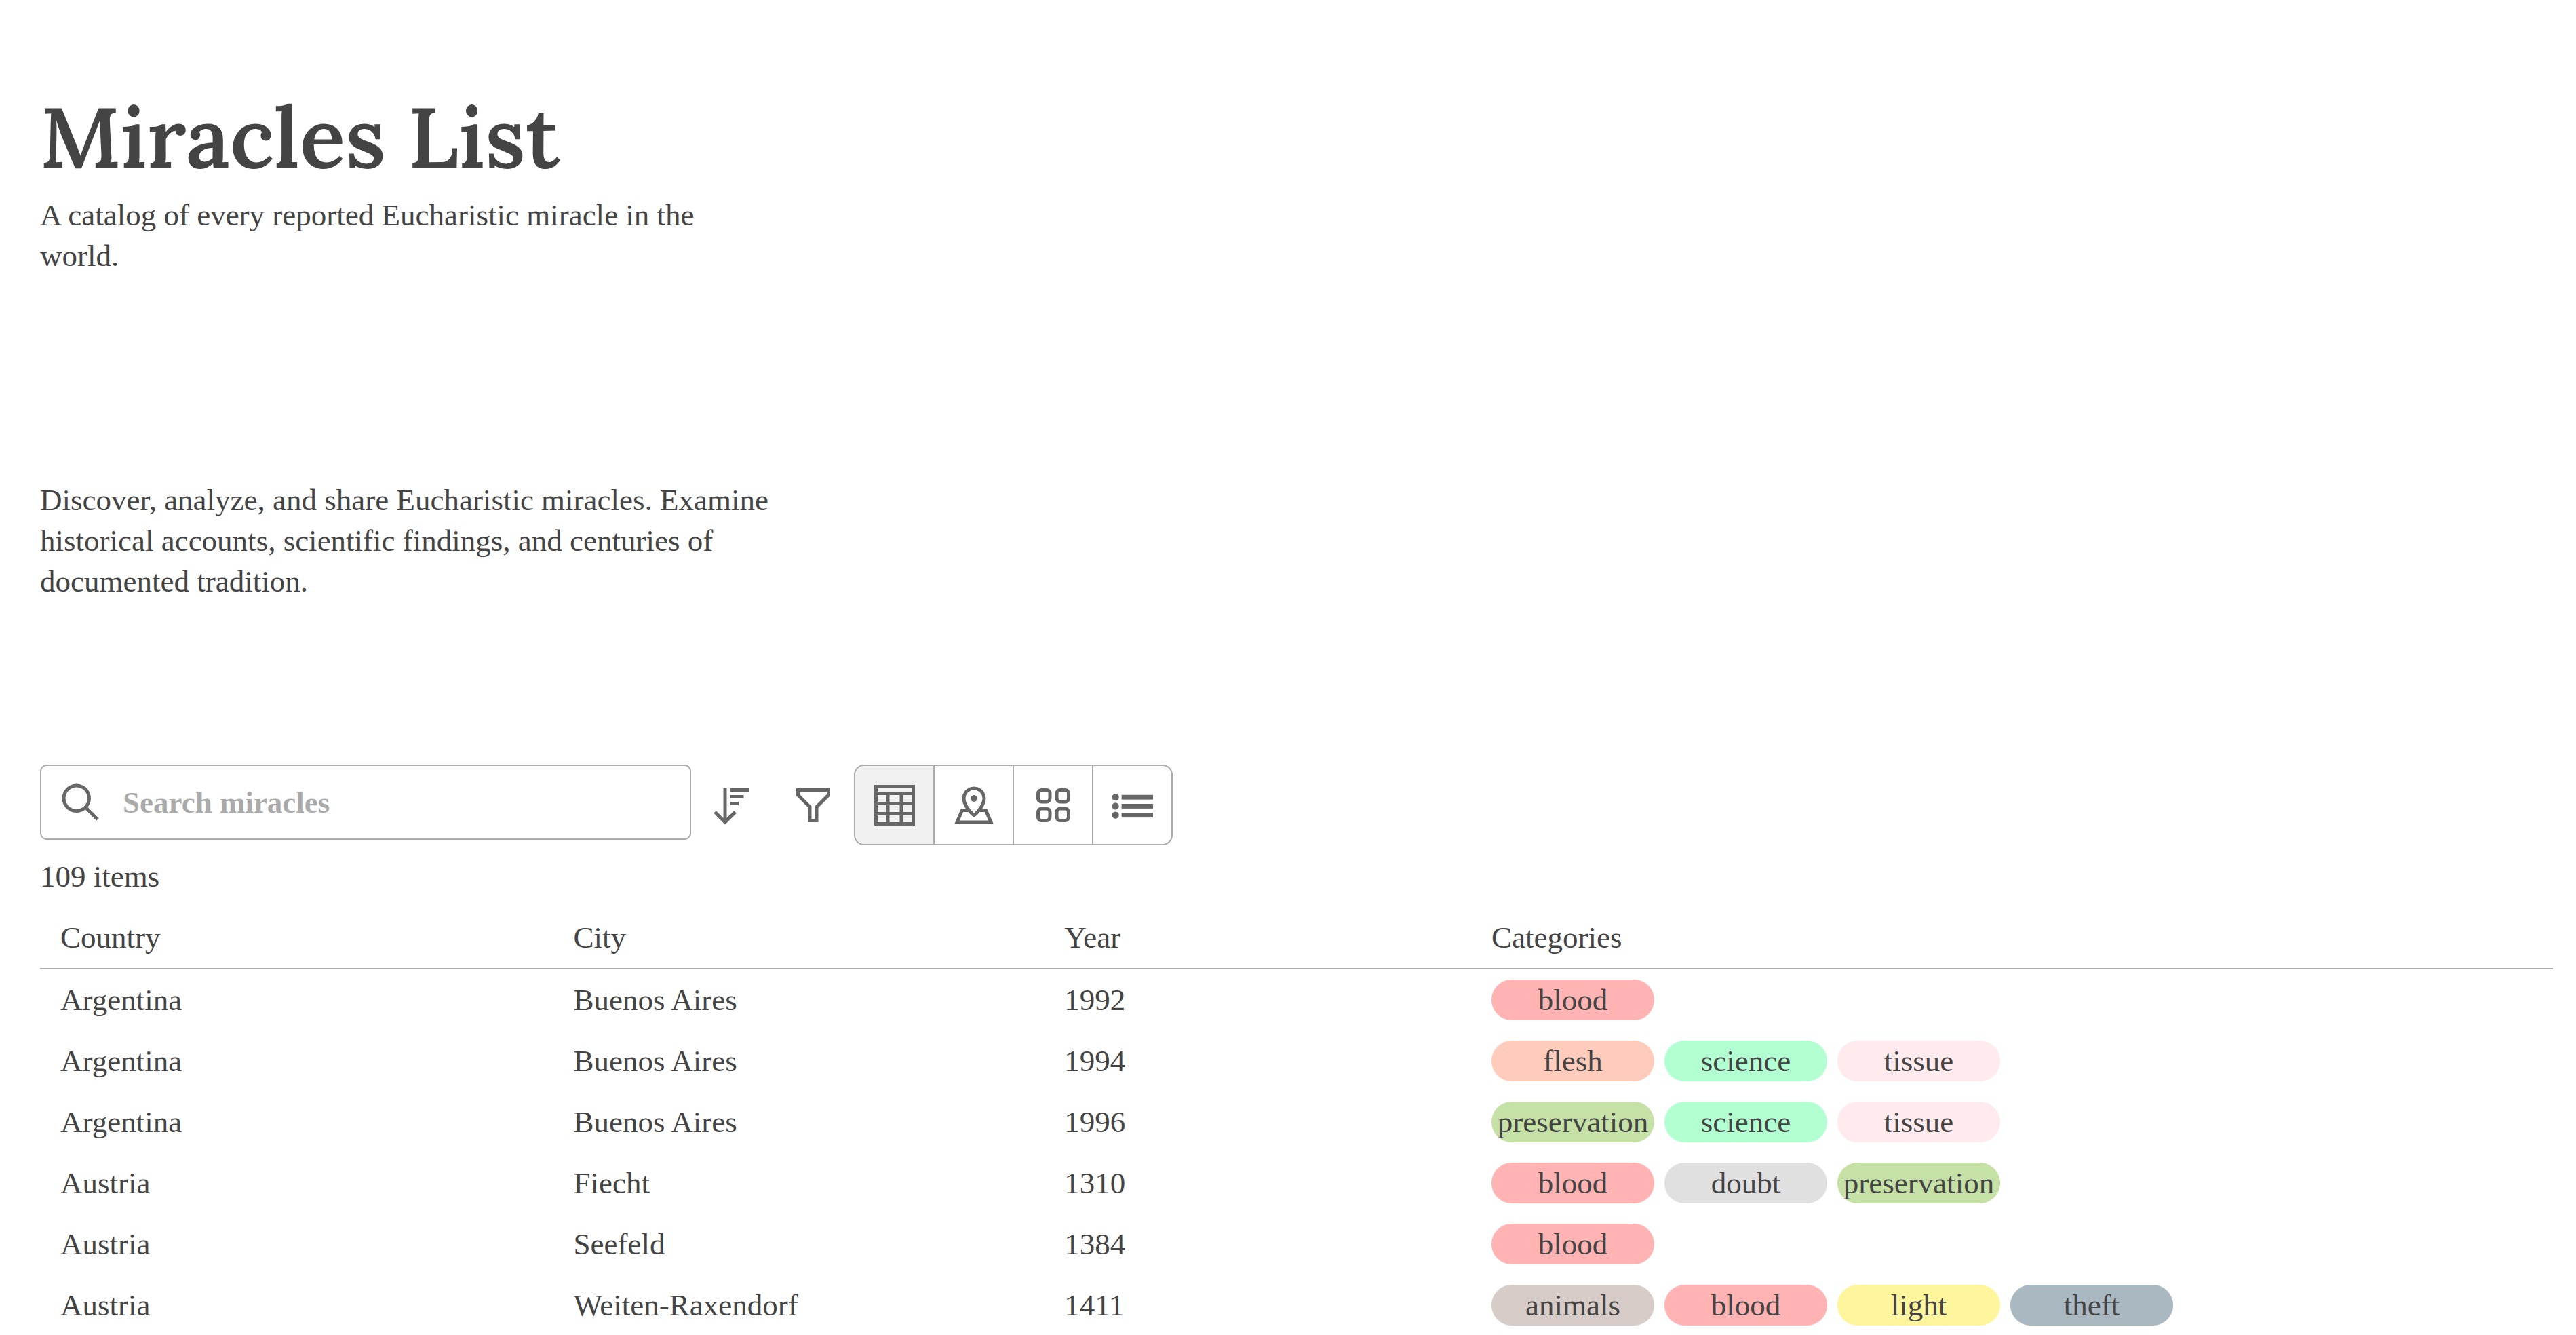Click Argentina in 1996 row

tap(121, 1122)
